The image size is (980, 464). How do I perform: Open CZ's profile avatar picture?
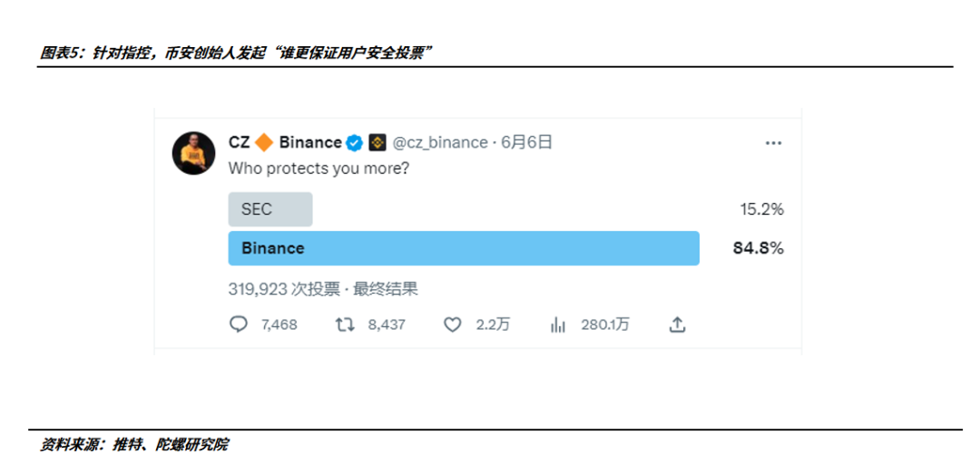(193, 152)
